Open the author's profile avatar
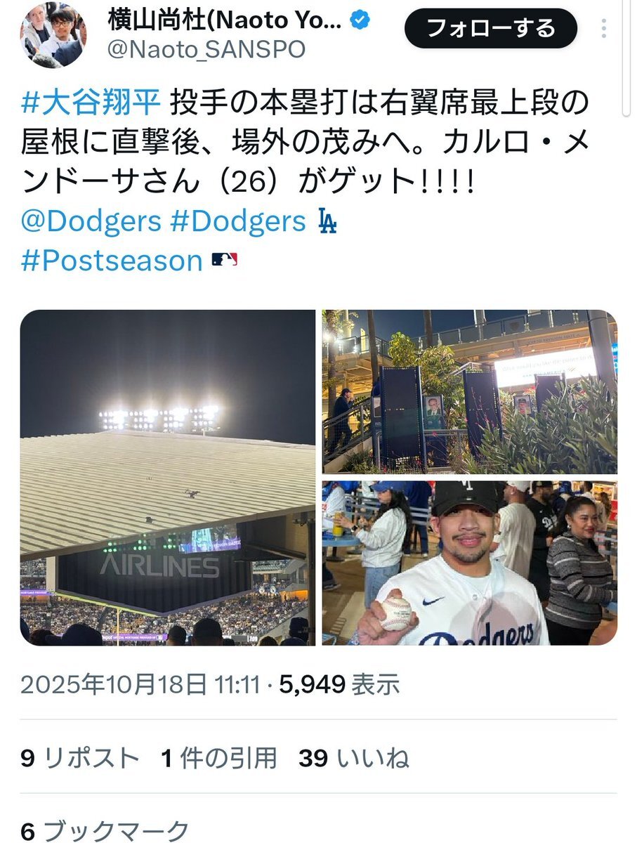 tap(53, 34)
